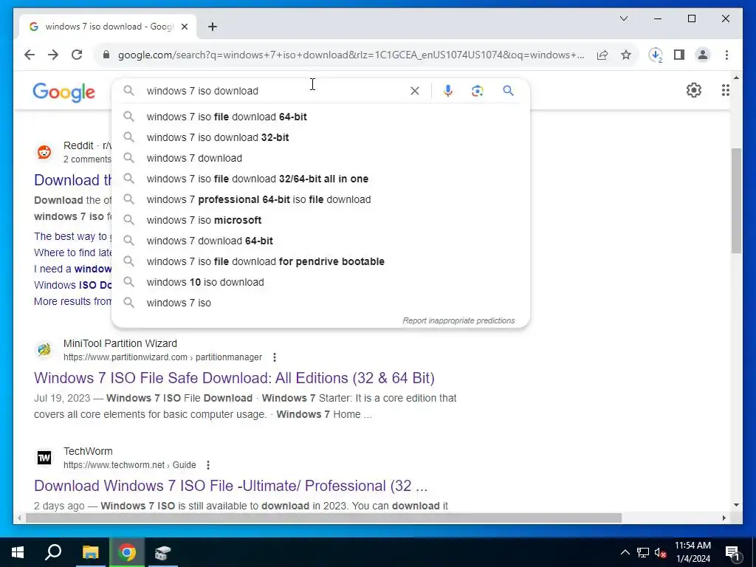Open the Chrome three-dot menu
Image resolution: width=756 pixels, height=567 pixels.
tap(726, 55)
